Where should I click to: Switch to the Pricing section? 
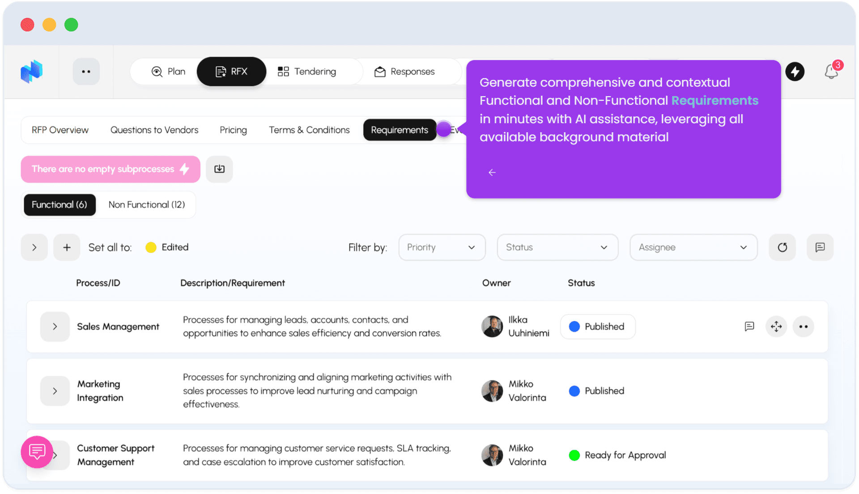pos(233,130)
